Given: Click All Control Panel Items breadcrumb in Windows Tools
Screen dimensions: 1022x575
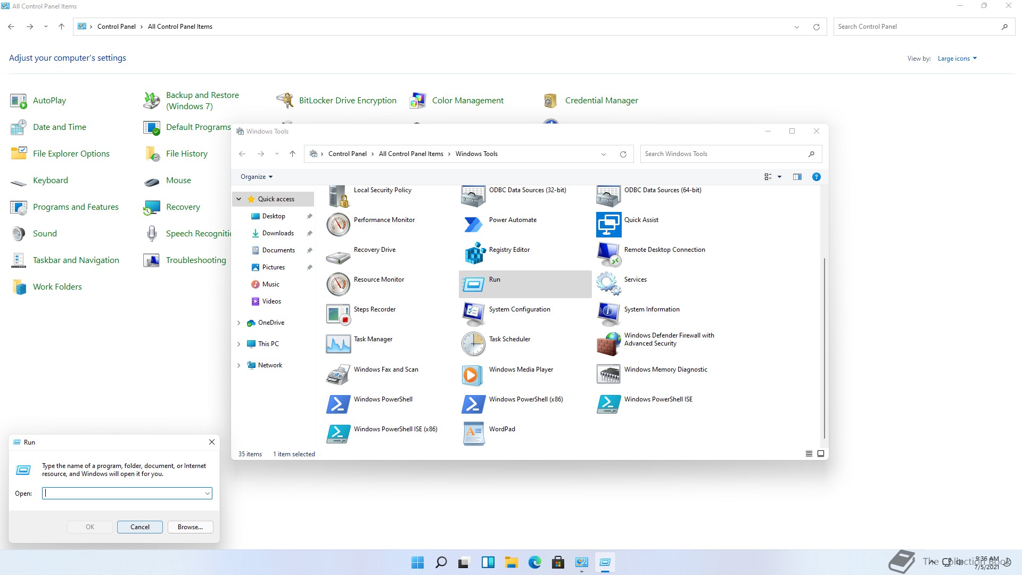Looking at the screenshot, I should tap(411, 154).
